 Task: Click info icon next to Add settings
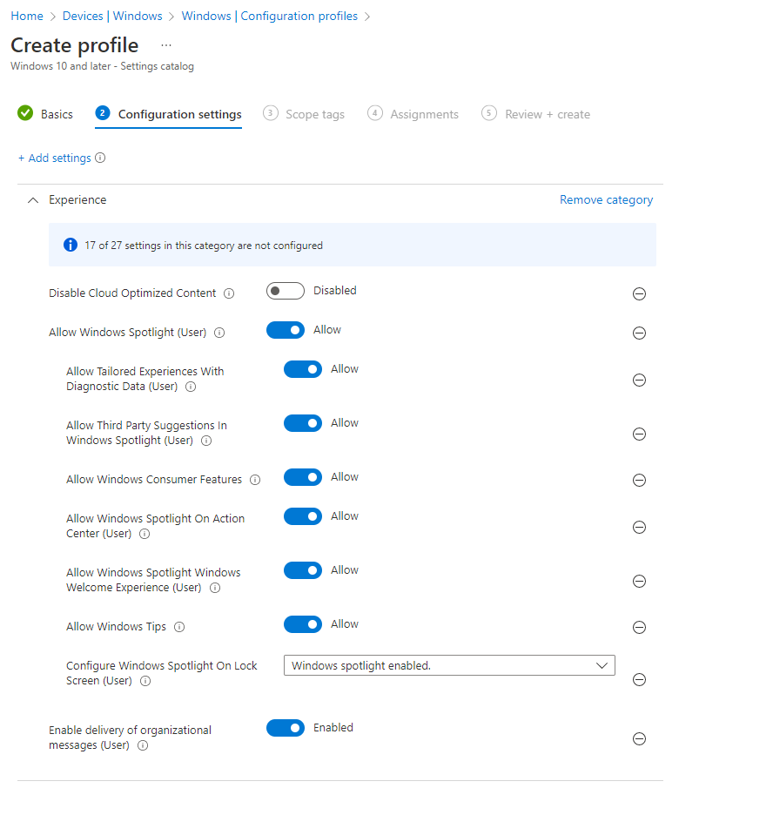coord(100,158)
